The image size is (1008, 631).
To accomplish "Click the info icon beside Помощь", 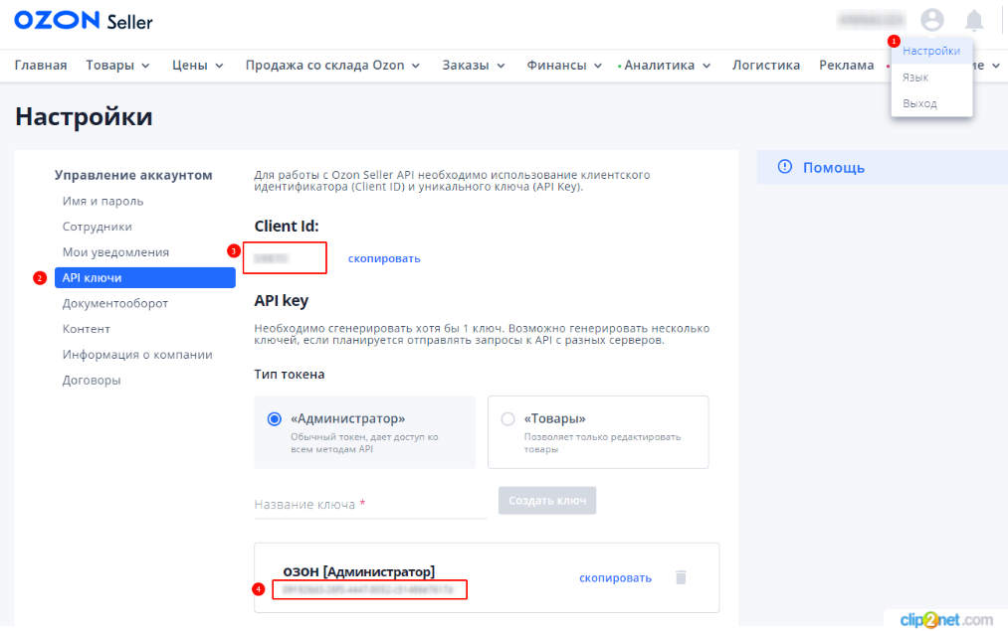I will pos(784,167).
